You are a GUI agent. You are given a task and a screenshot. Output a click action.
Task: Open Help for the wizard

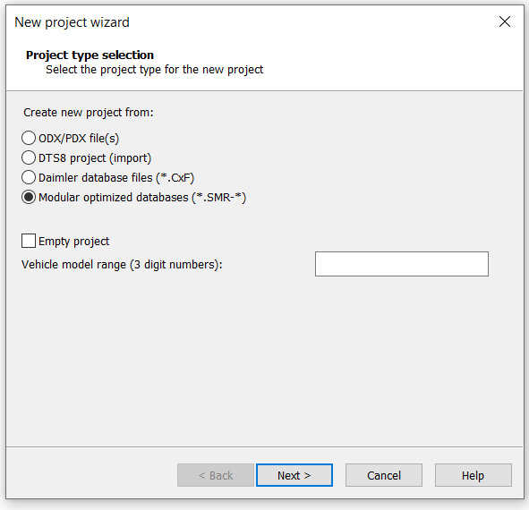coord(473,475)
